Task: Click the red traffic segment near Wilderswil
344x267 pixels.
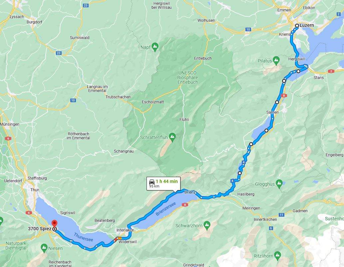Action: pos(116,240)
